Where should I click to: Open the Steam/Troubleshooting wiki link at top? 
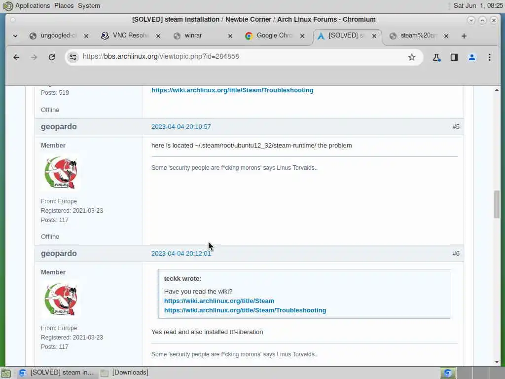coord(232,90)
